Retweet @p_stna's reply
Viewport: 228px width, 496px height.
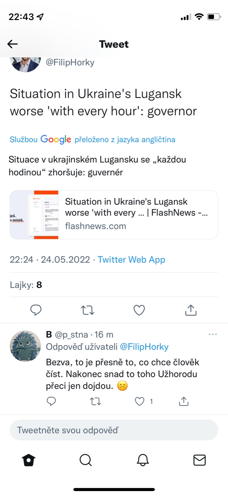[x=95, y=401]
